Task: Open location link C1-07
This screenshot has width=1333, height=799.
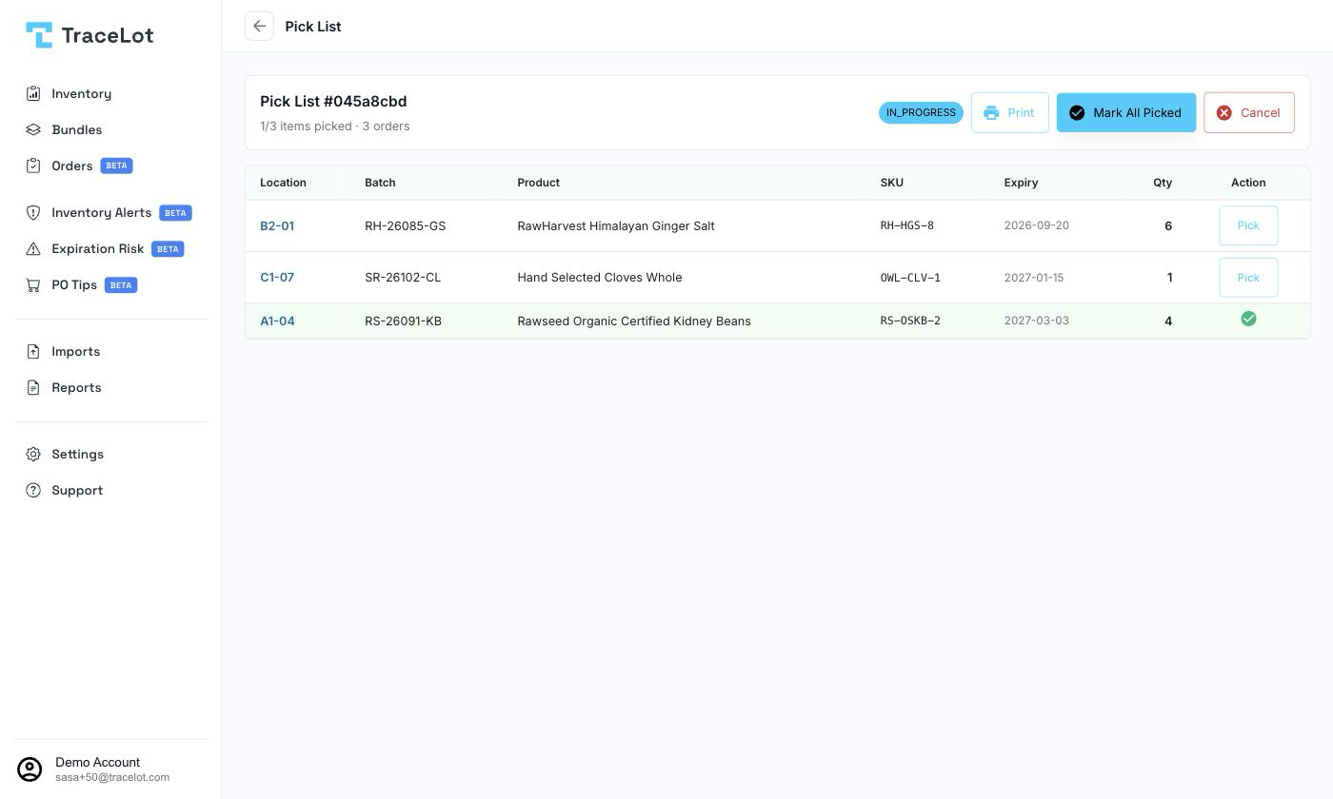Action: click(x=277, y=278)
